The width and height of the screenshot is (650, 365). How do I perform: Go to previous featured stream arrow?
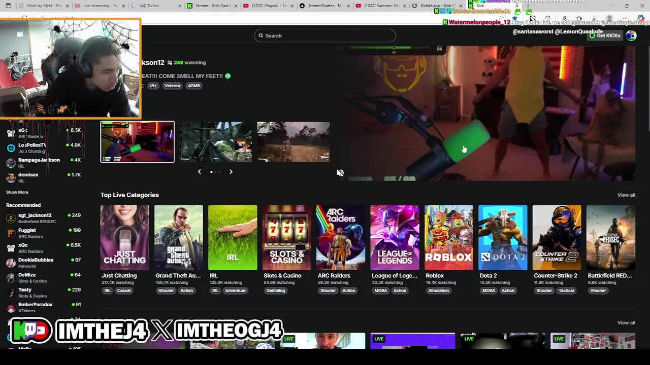(199, 172)
